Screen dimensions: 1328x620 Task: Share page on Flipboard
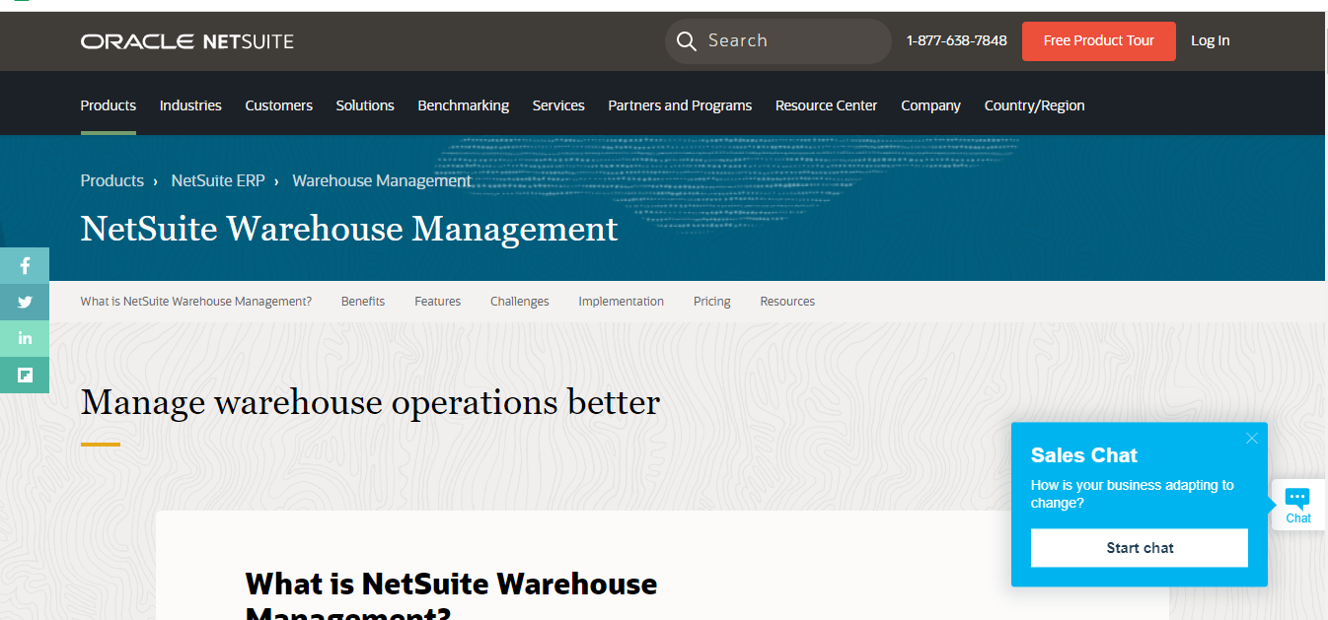point(25,375)
